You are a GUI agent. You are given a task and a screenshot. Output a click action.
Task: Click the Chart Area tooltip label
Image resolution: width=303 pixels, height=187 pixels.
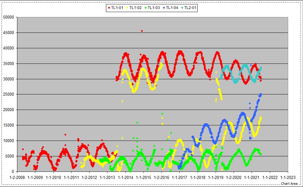click(289, 184)
